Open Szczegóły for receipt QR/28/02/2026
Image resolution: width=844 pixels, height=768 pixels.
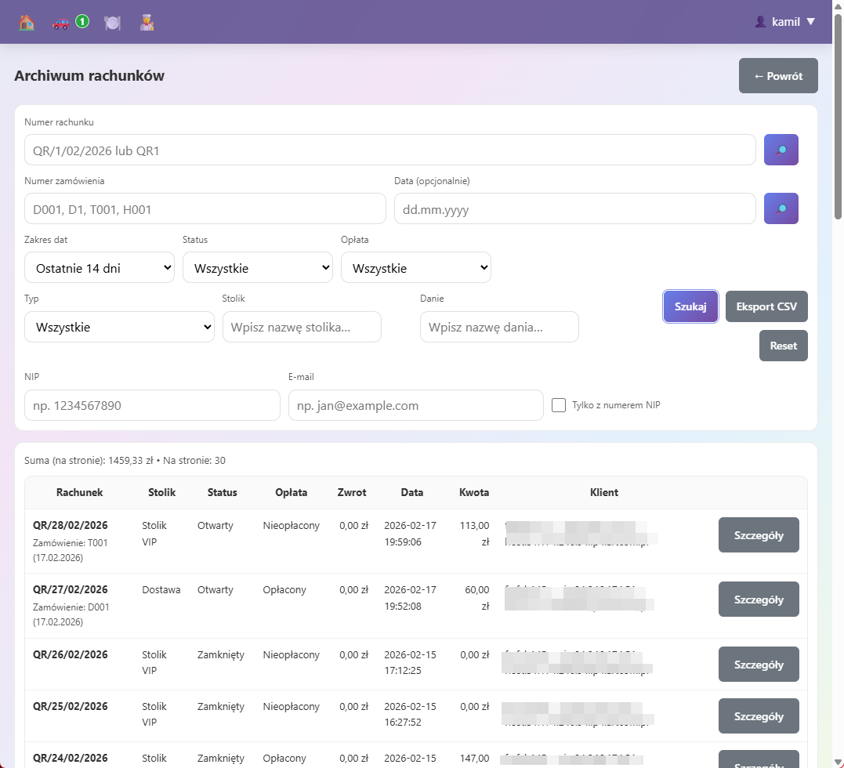[758, 535]
